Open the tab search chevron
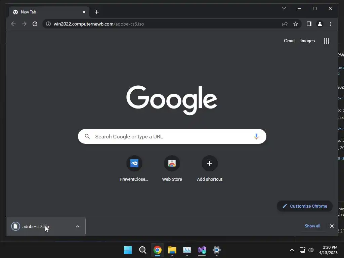 pyautogui.click(x=284, y=8)
